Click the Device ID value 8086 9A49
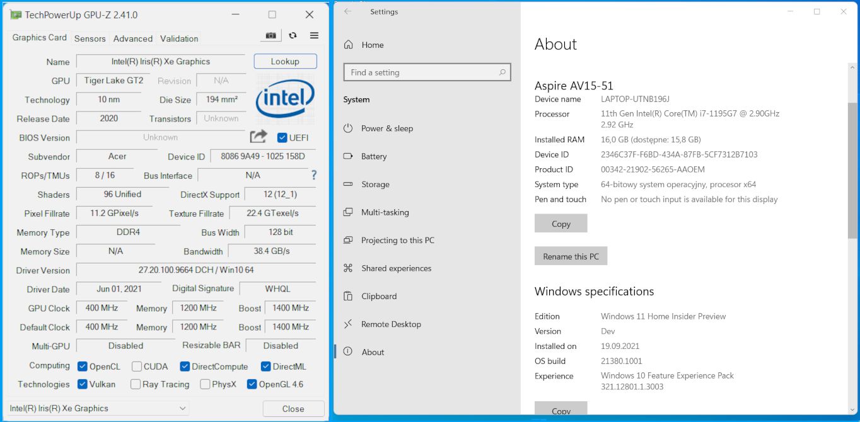The height and width of the screenshot is (422, 860). (x=263, y=156)
